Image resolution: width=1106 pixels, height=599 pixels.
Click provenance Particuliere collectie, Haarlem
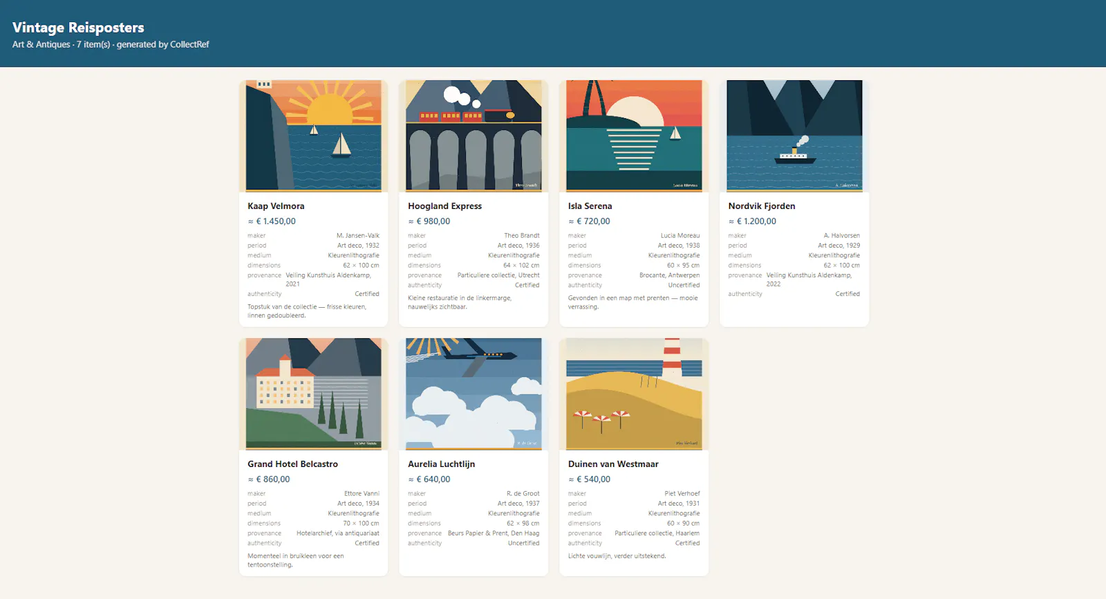(x=657, y=533)
